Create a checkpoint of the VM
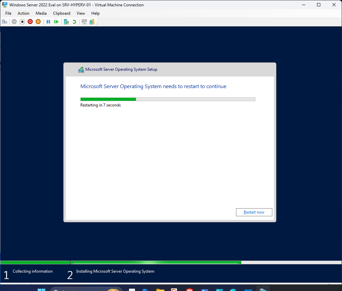 pos(66,21)
